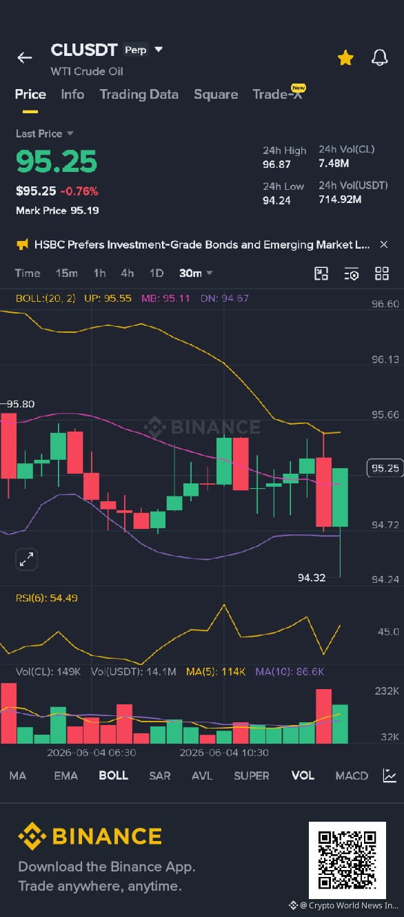The height and width of the screenshot is (917, 404).
Task: Click the QR code image
Action: pos(347,860)
